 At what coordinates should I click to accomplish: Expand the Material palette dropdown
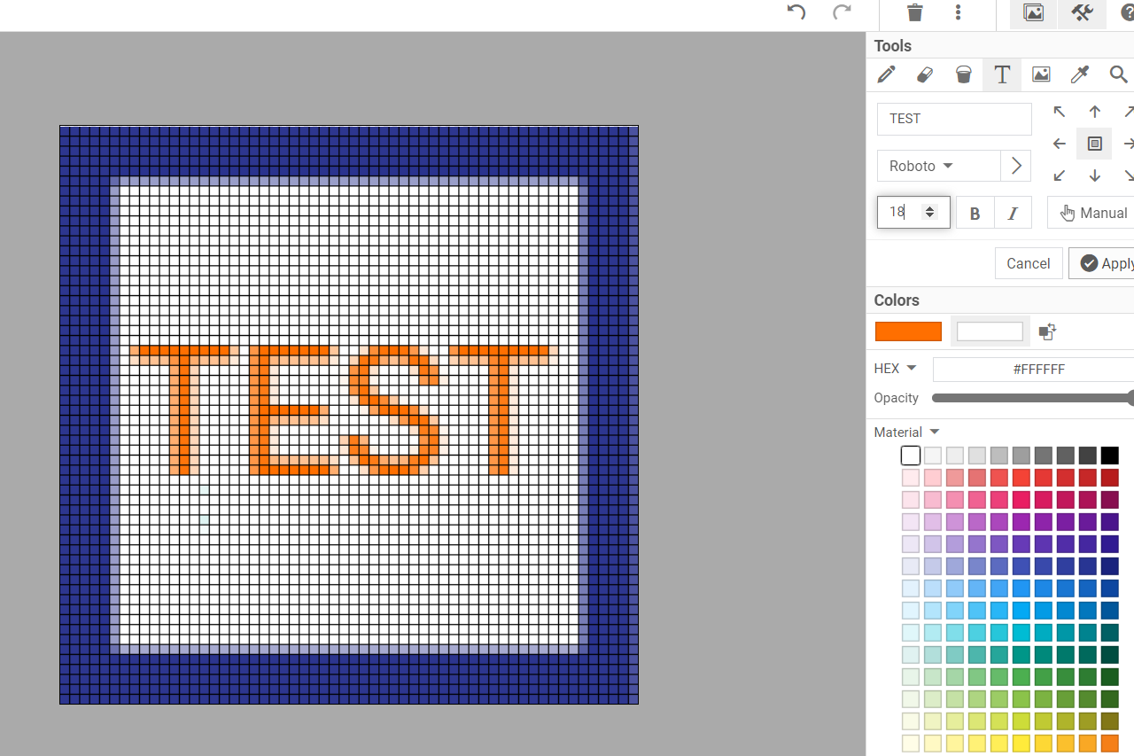pyautogui.click(x=906, y=433)
